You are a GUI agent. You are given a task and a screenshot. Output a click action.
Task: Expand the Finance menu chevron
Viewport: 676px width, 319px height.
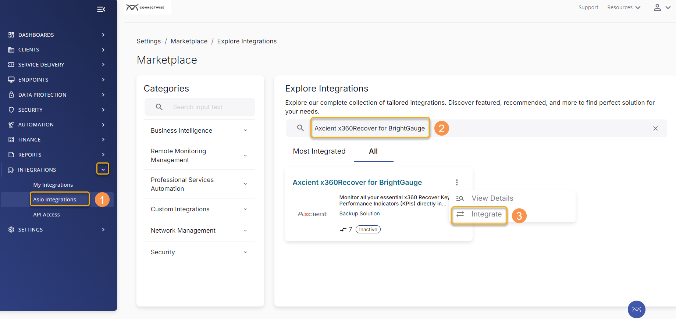coord(103,140)
